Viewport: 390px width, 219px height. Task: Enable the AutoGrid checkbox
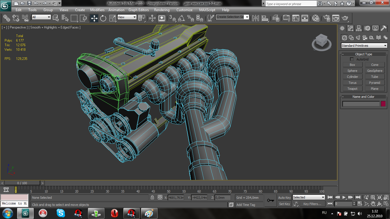click(352, 59)
